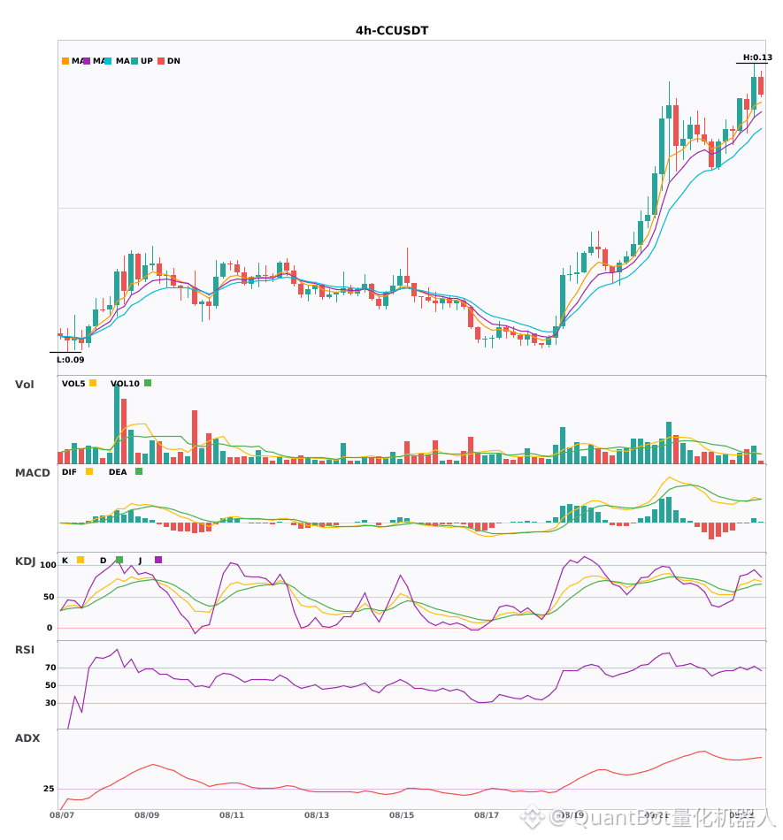This screenshot has width=783, height=840.
Task: Click the RSI panel label
Action: (25, 650)
